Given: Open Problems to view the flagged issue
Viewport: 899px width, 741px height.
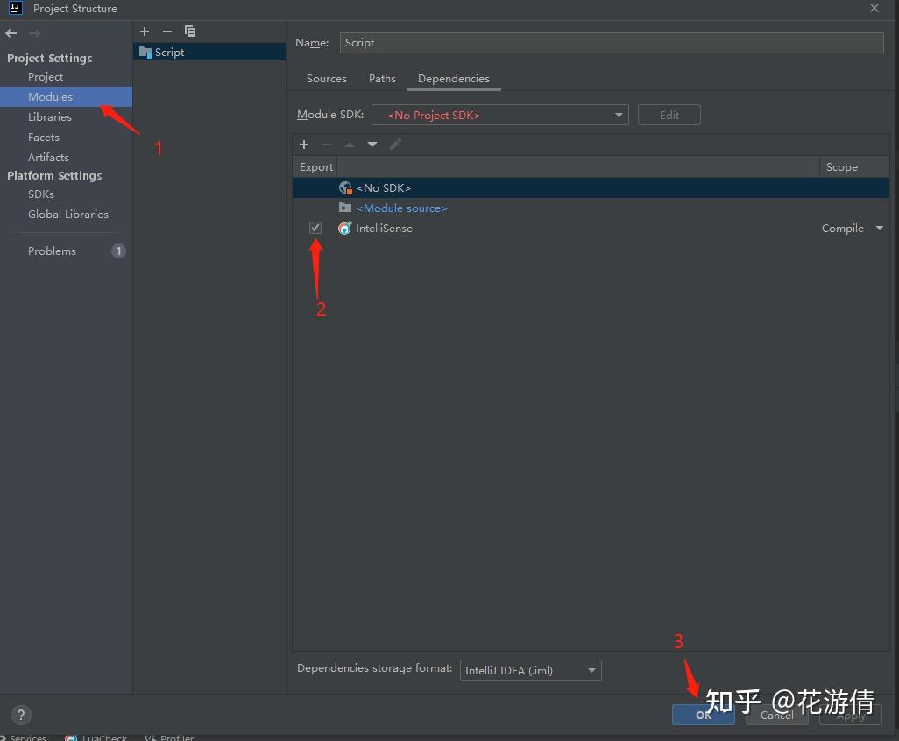Looking at the screenshot, I should pyautogui.click(x=52, y=251).
